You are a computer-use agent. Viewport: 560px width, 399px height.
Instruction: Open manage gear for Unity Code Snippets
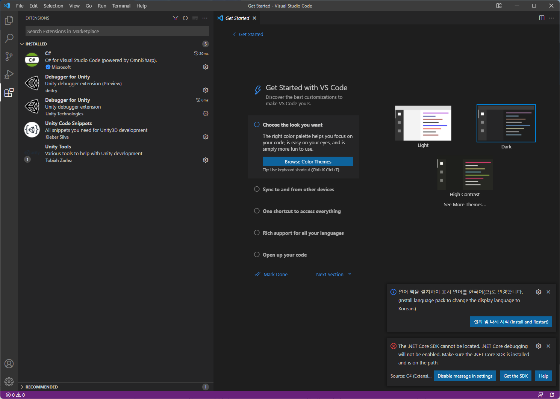206,137
